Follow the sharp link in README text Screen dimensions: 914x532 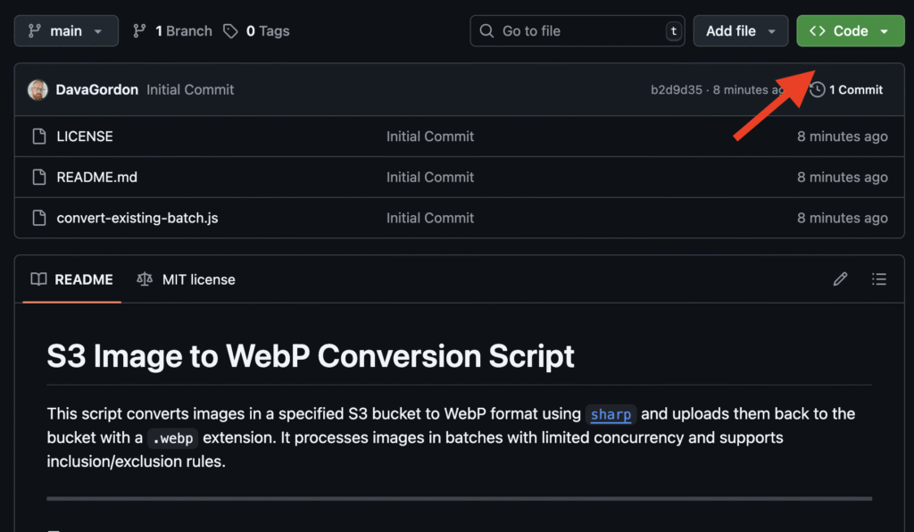tap(611, 414)
